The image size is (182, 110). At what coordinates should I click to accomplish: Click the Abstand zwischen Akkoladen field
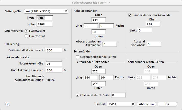(109, 44)
